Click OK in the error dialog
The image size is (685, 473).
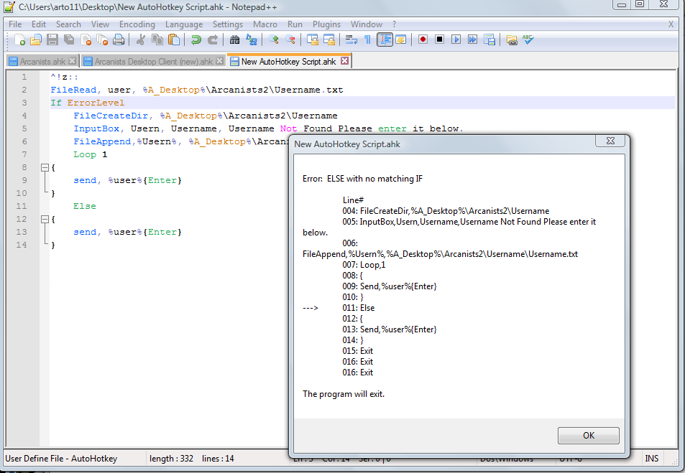588,436
